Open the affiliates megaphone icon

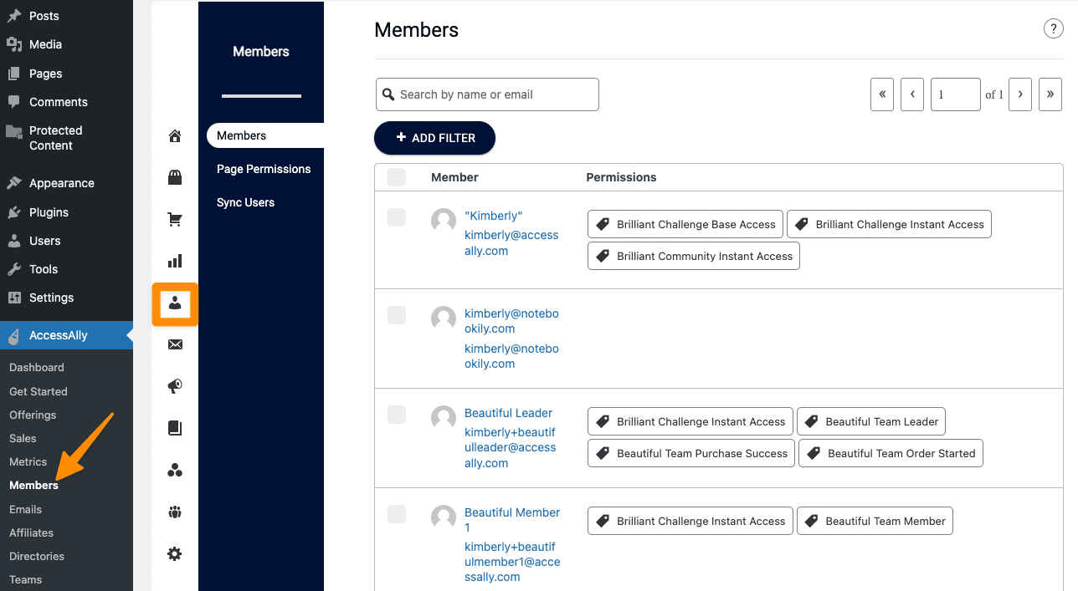[x=175, y=386]
